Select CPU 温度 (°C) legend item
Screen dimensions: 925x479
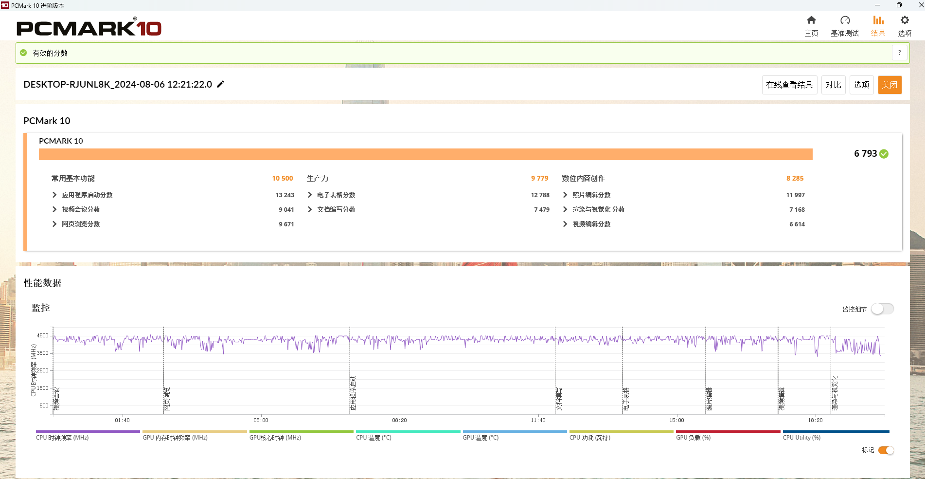point(408,435)
